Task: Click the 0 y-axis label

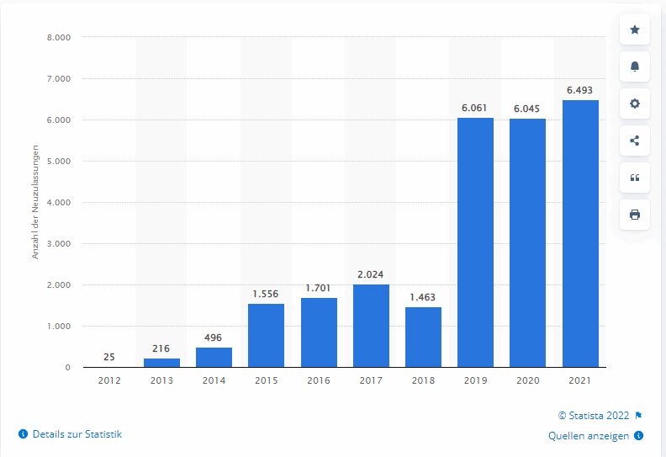Action: pyautogui.click(x=67, y=367)
